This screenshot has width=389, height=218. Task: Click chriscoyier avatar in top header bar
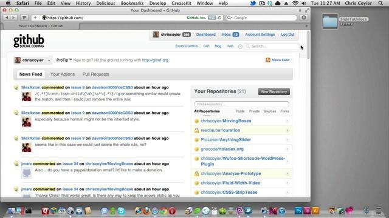pos(156,35)
